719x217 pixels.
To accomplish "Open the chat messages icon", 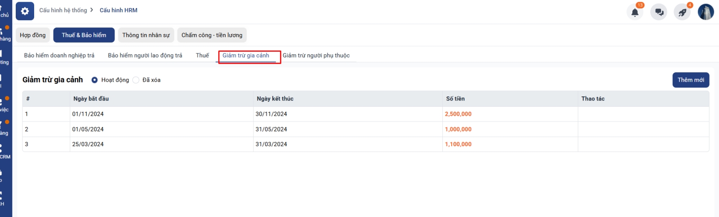I will tap(659, 12).
